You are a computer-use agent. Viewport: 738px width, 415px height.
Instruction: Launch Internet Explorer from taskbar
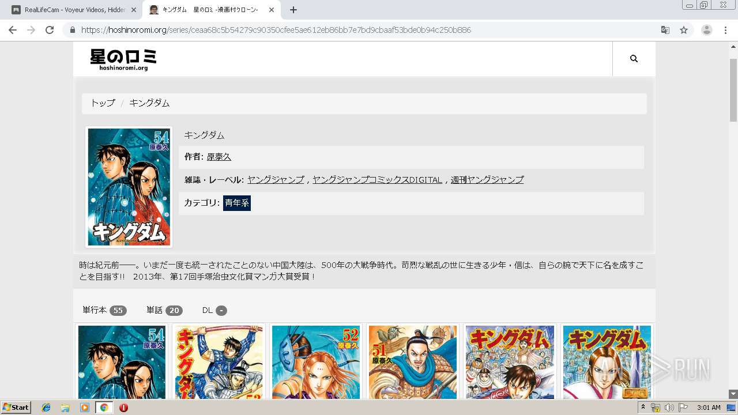point(46,408)
